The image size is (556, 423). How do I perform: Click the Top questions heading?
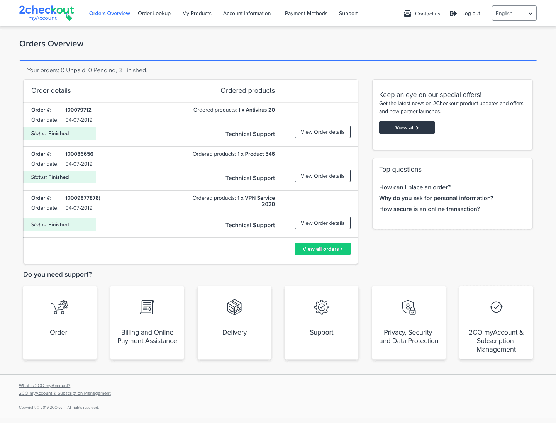click(x=400, y=169)
